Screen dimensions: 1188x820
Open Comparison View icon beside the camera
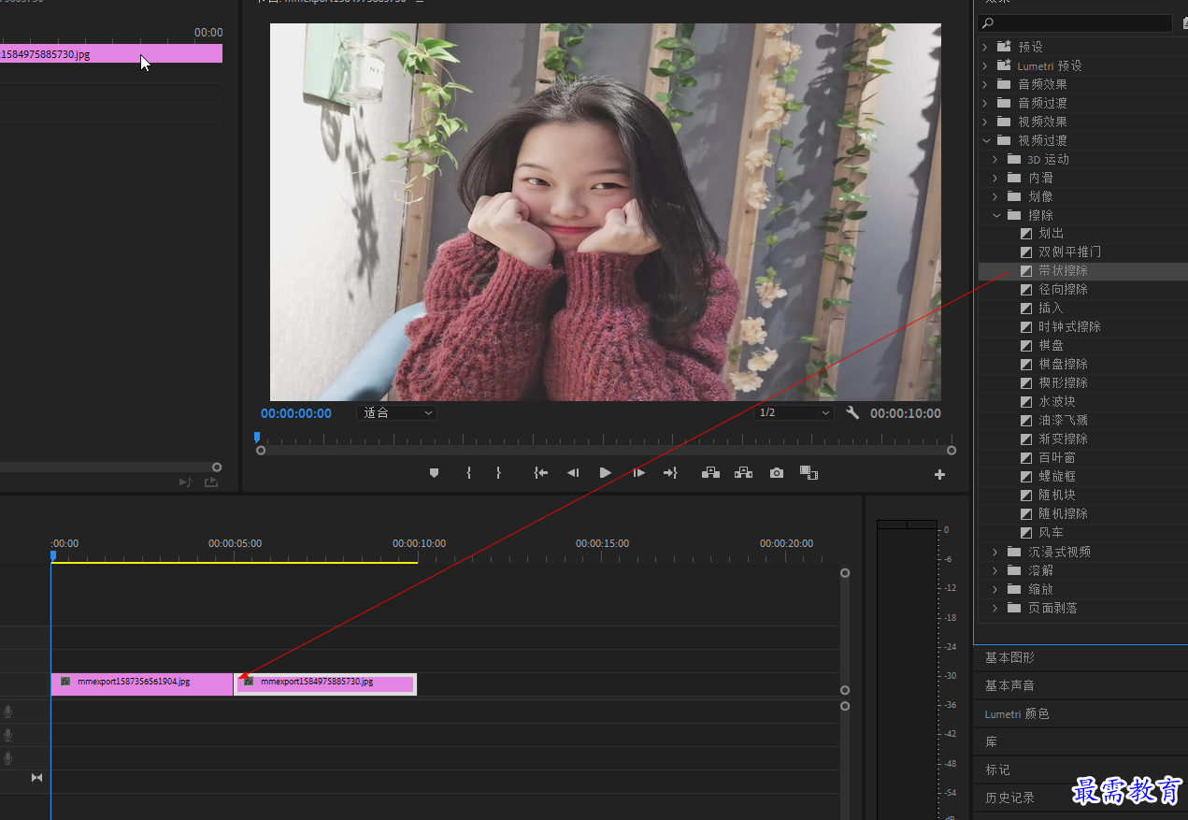click(809, 473)
